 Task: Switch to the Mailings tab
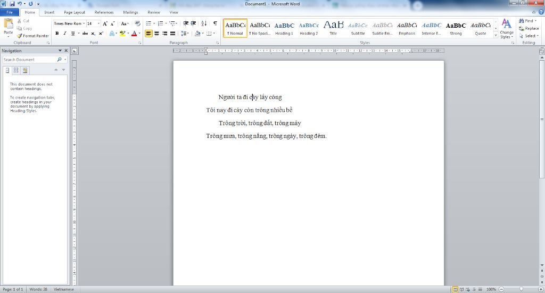(x=130, y=12)
